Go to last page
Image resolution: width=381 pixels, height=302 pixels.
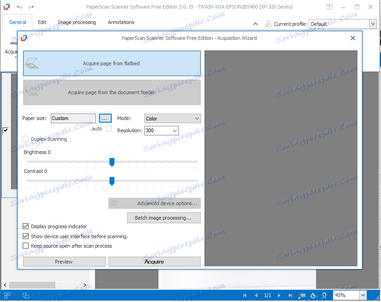pos(290,295)
